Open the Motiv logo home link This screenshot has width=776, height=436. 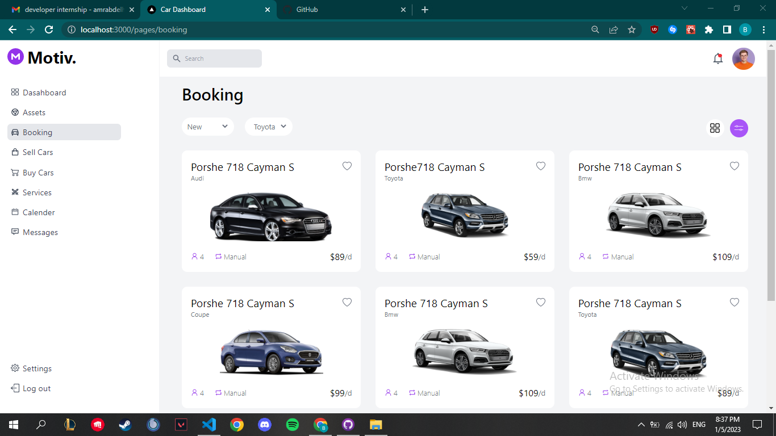coord(41,57)
